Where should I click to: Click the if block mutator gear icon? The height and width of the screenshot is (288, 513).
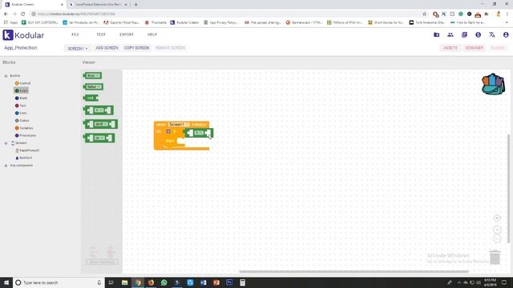(x=168, y=131)
